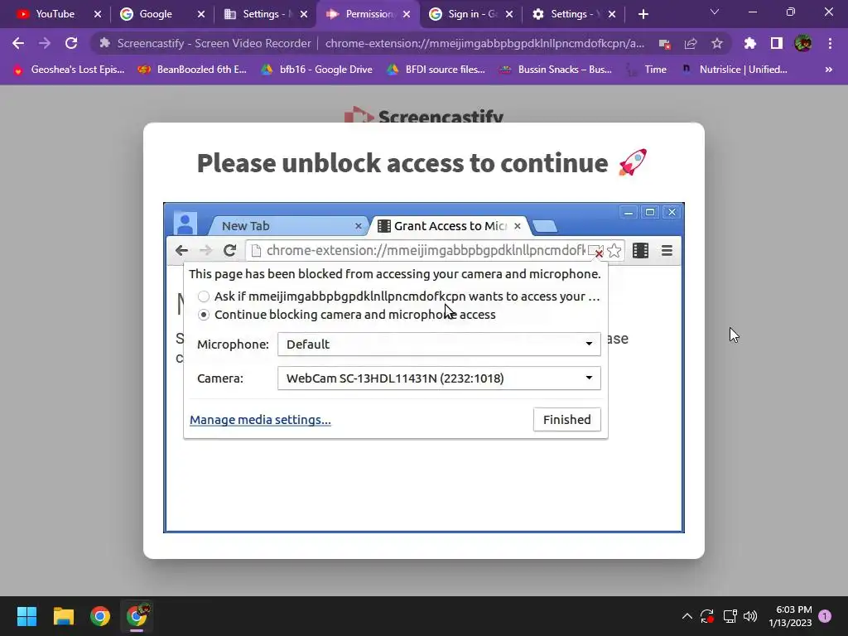848x636 pixels.
Task: Select 'Continue blocking camera and microphone' radio
Action: [204, 315]
